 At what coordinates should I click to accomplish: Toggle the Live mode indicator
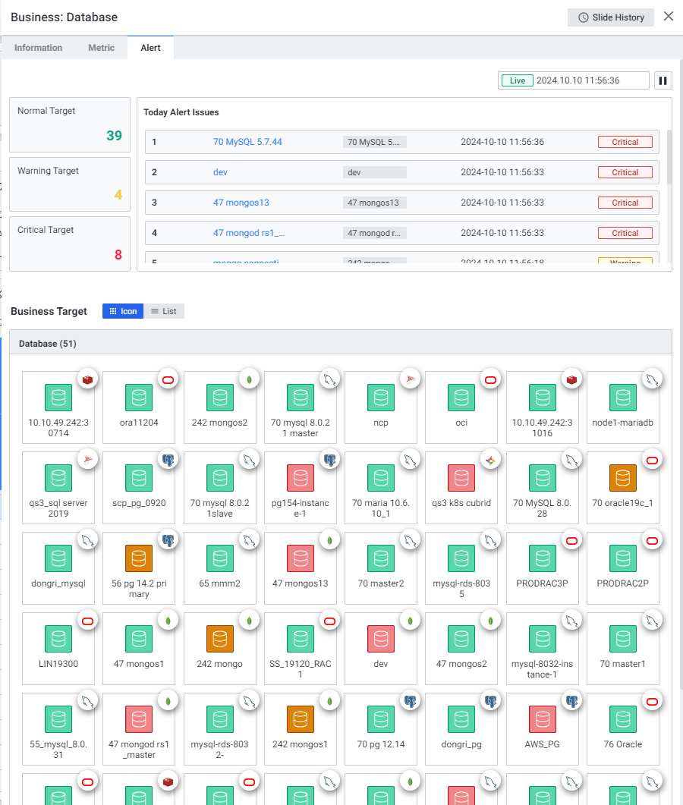coord(517,80)
